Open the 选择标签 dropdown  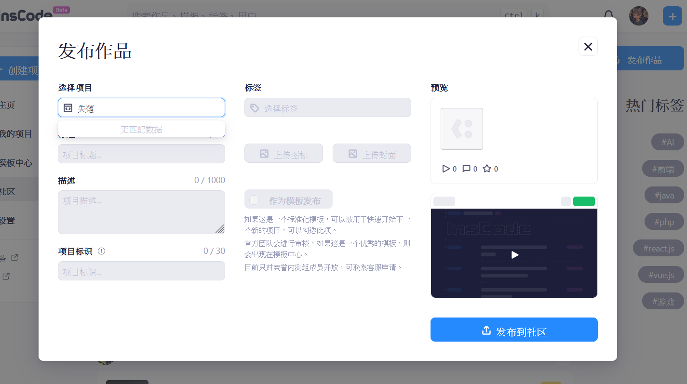328,107
